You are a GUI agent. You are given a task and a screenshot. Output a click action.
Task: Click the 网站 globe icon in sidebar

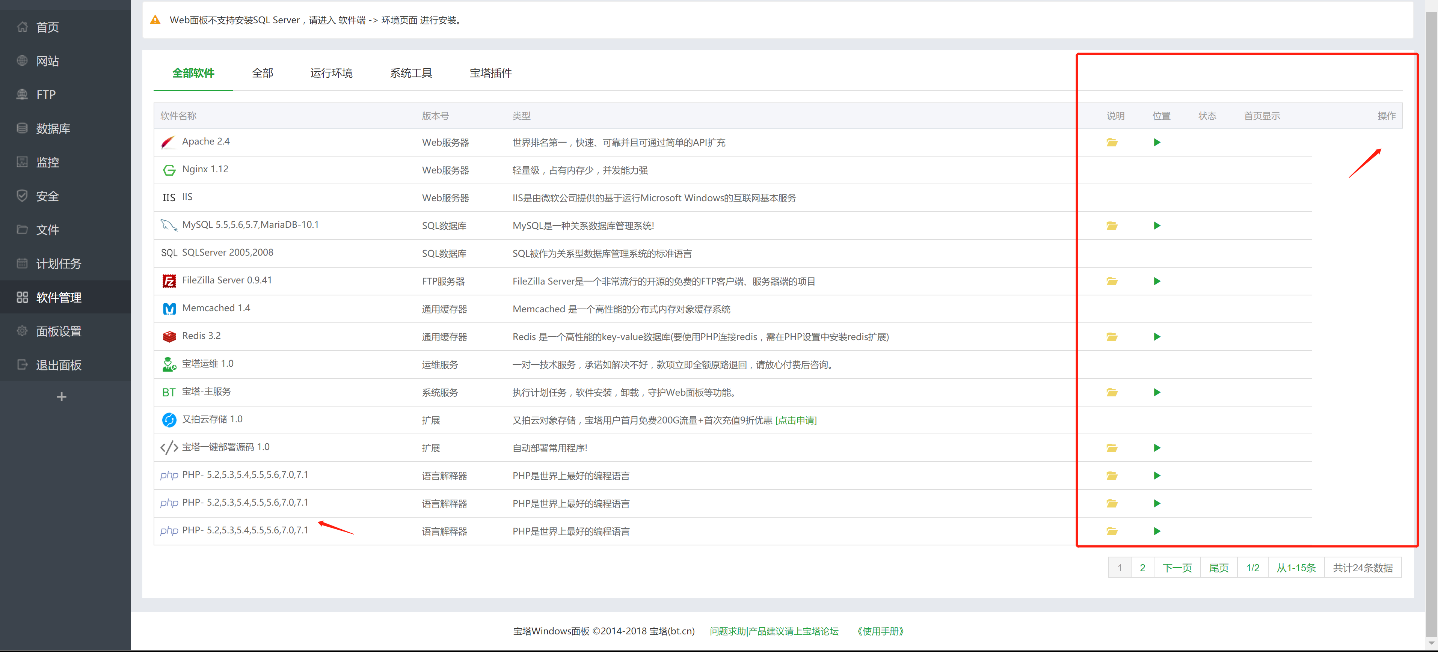(x=22, y=61)
